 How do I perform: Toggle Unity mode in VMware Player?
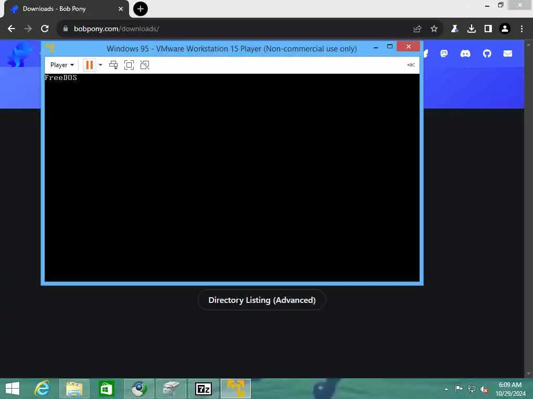145,65
